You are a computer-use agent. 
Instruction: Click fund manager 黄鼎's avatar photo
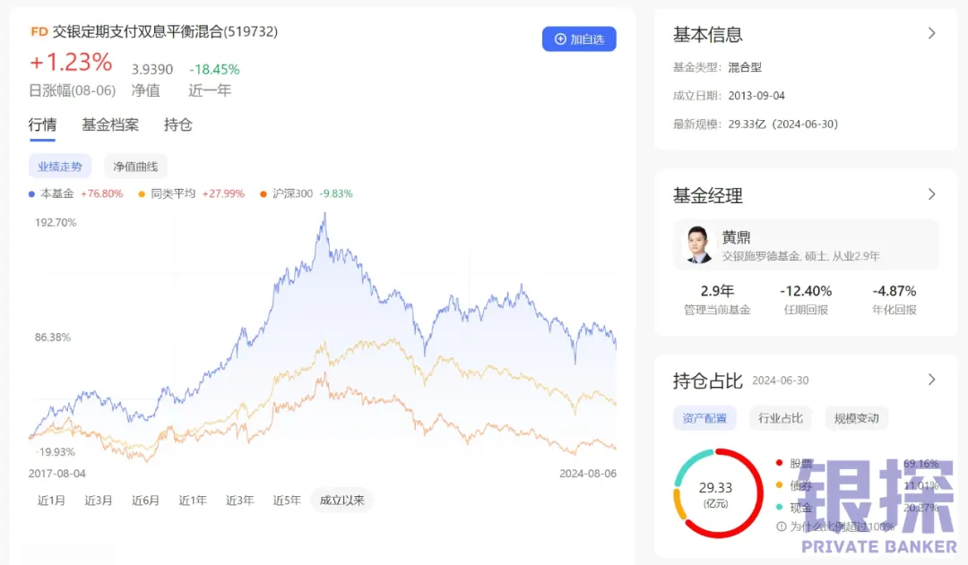698,244
